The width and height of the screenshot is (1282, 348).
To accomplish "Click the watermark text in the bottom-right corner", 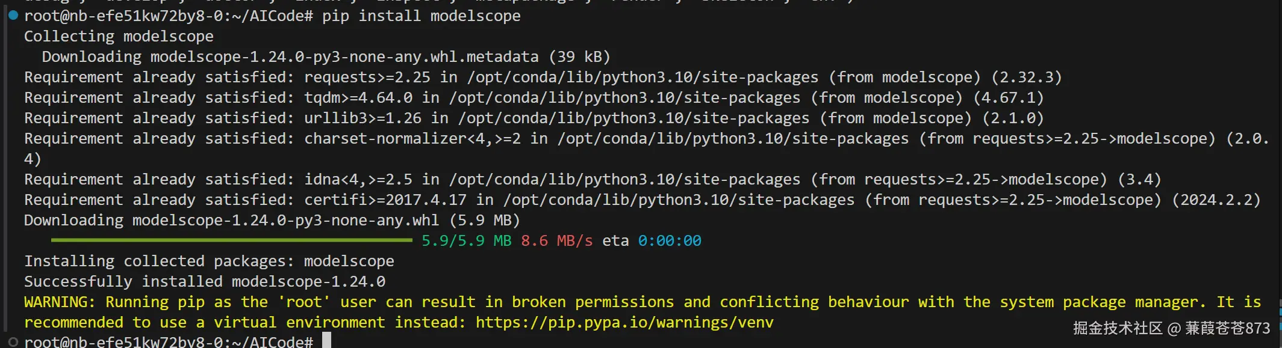I will [x=1171, y=328].
